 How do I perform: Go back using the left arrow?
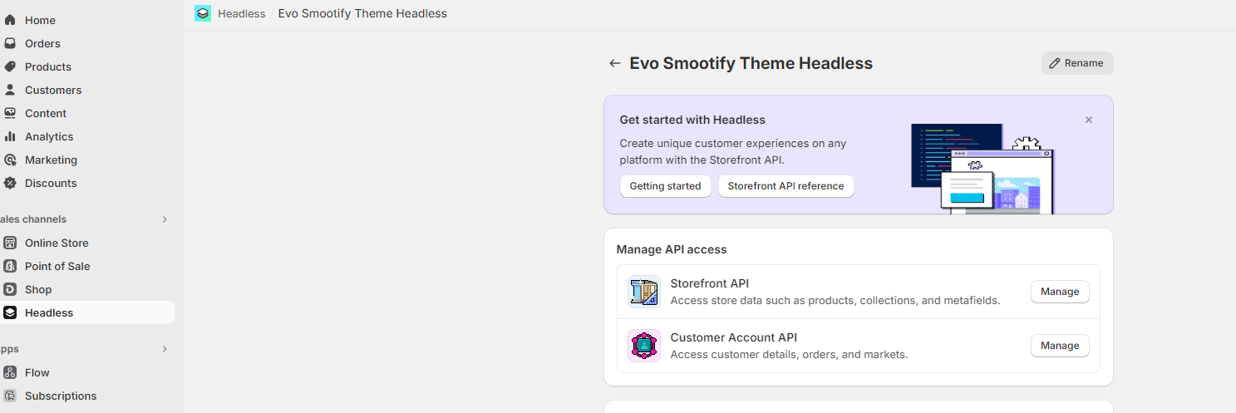pos(615,63)
